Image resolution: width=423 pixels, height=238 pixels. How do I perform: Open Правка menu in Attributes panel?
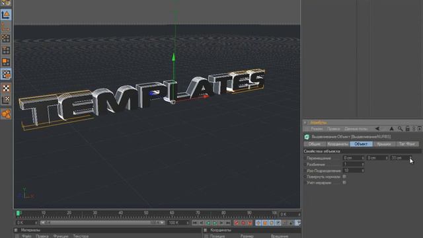[x=333, y=129]
